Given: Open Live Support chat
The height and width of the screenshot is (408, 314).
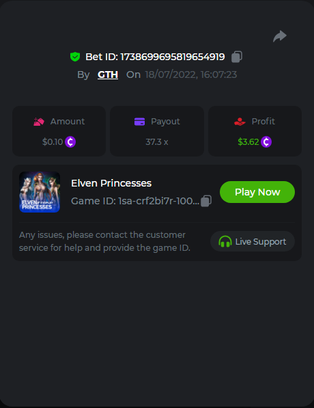Looking at the screenshot, I should [253, 241].
